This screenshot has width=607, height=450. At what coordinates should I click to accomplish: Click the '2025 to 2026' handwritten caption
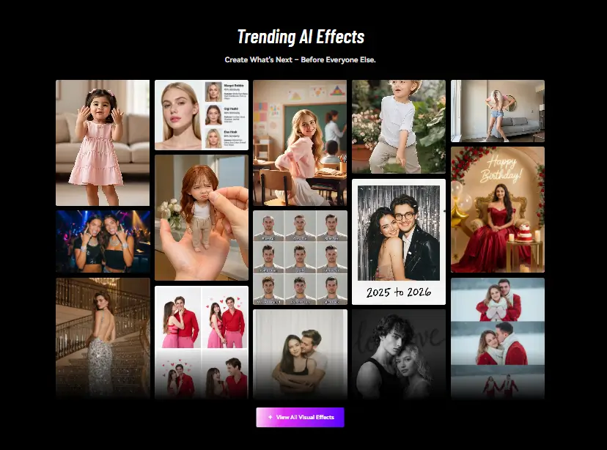[x=399, y=291]
